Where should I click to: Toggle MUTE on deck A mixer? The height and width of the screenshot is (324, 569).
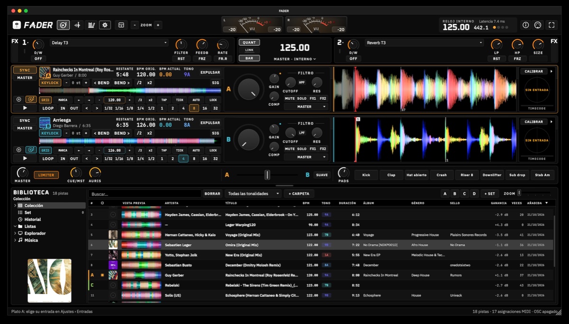click(x=290, y=99)
